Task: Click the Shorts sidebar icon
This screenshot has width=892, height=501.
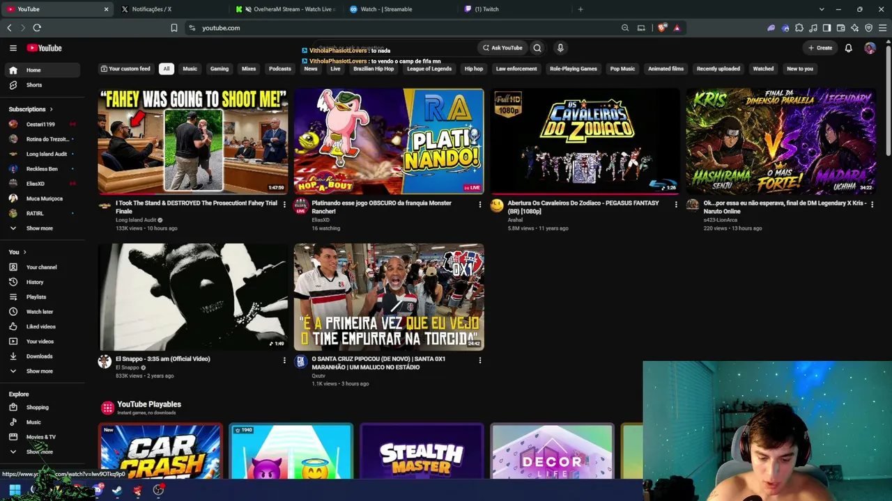Action: pyautogui.click(x=13, y=85)
